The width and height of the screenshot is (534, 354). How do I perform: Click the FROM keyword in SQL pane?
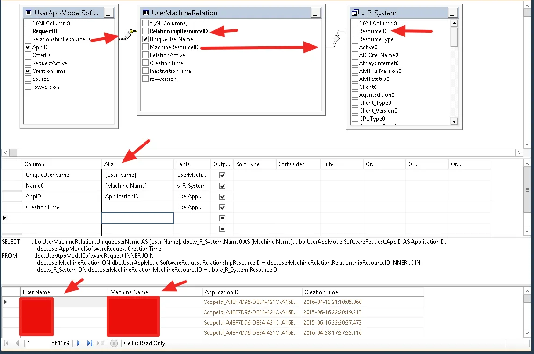[9, 255]
